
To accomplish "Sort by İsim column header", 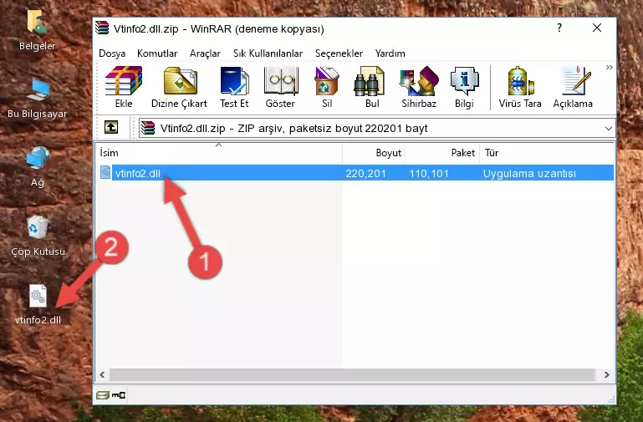I will [x=219, y=152].
